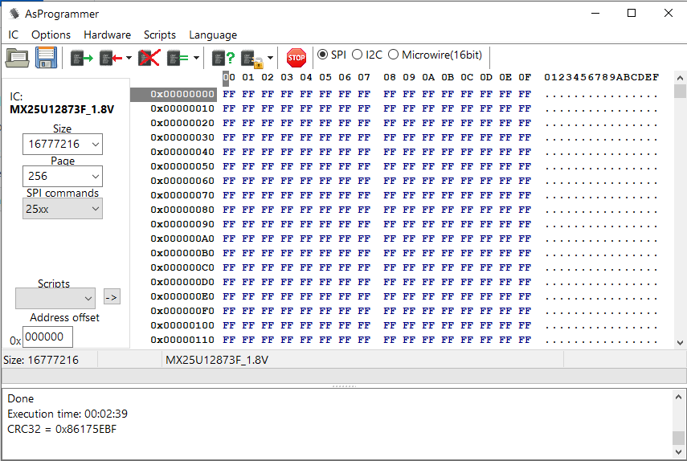This screenshot has width=687, height=461.
Task: Open the Hardware menu
Action: 107,35
